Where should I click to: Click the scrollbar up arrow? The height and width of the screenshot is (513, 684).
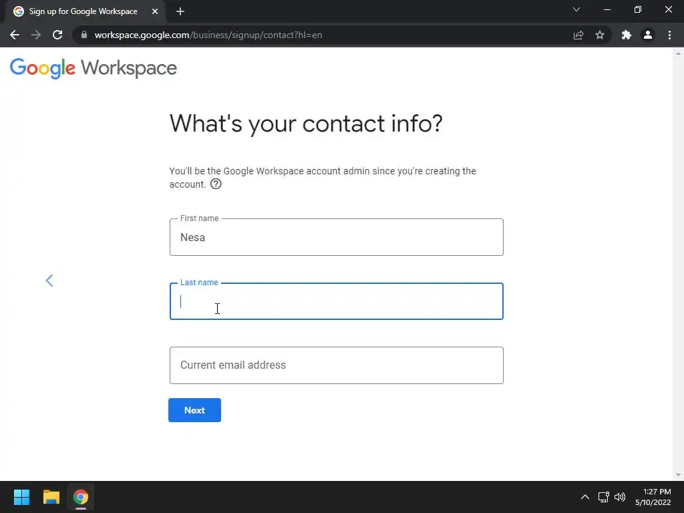(678, 53)
